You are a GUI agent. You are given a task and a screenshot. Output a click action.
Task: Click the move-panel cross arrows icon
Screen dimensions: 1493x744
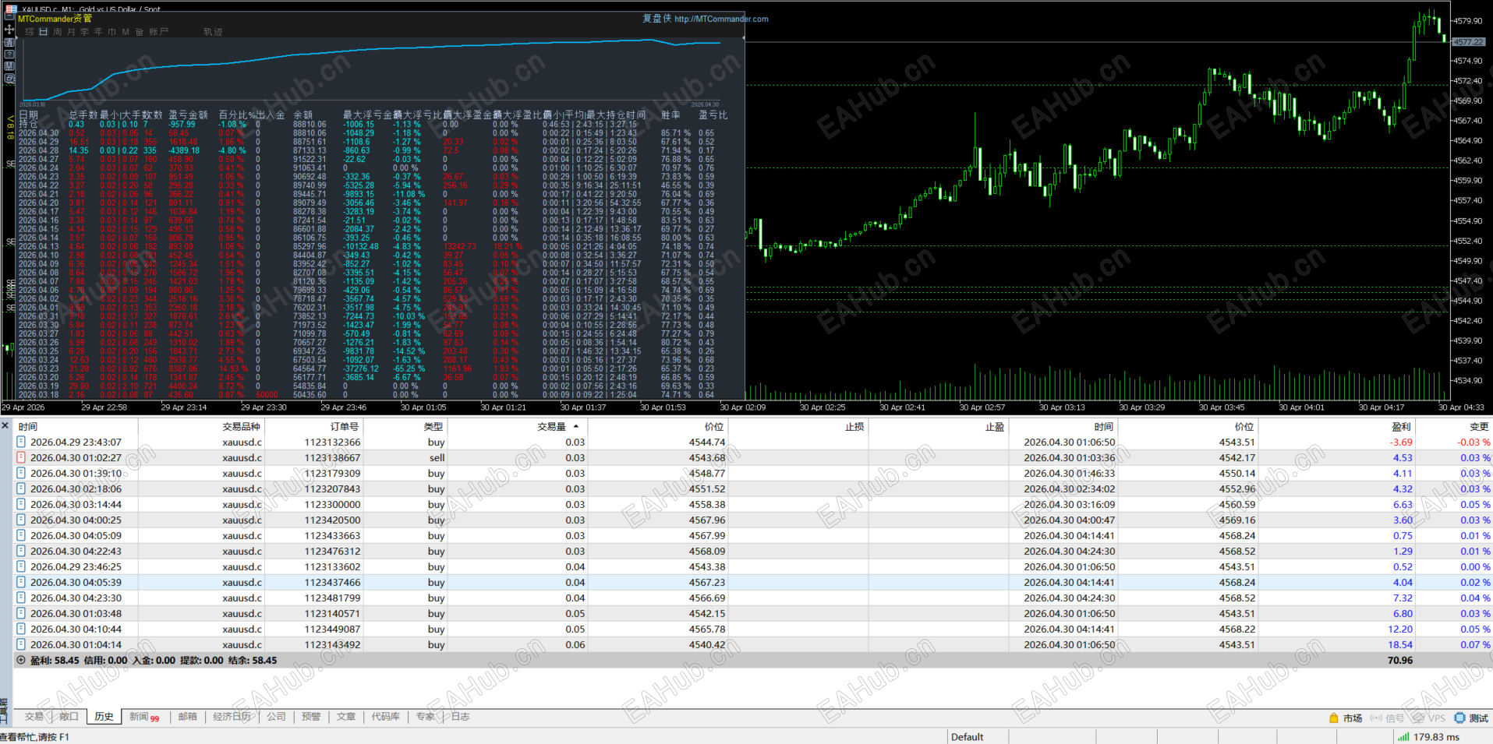(x=9, y=30)
